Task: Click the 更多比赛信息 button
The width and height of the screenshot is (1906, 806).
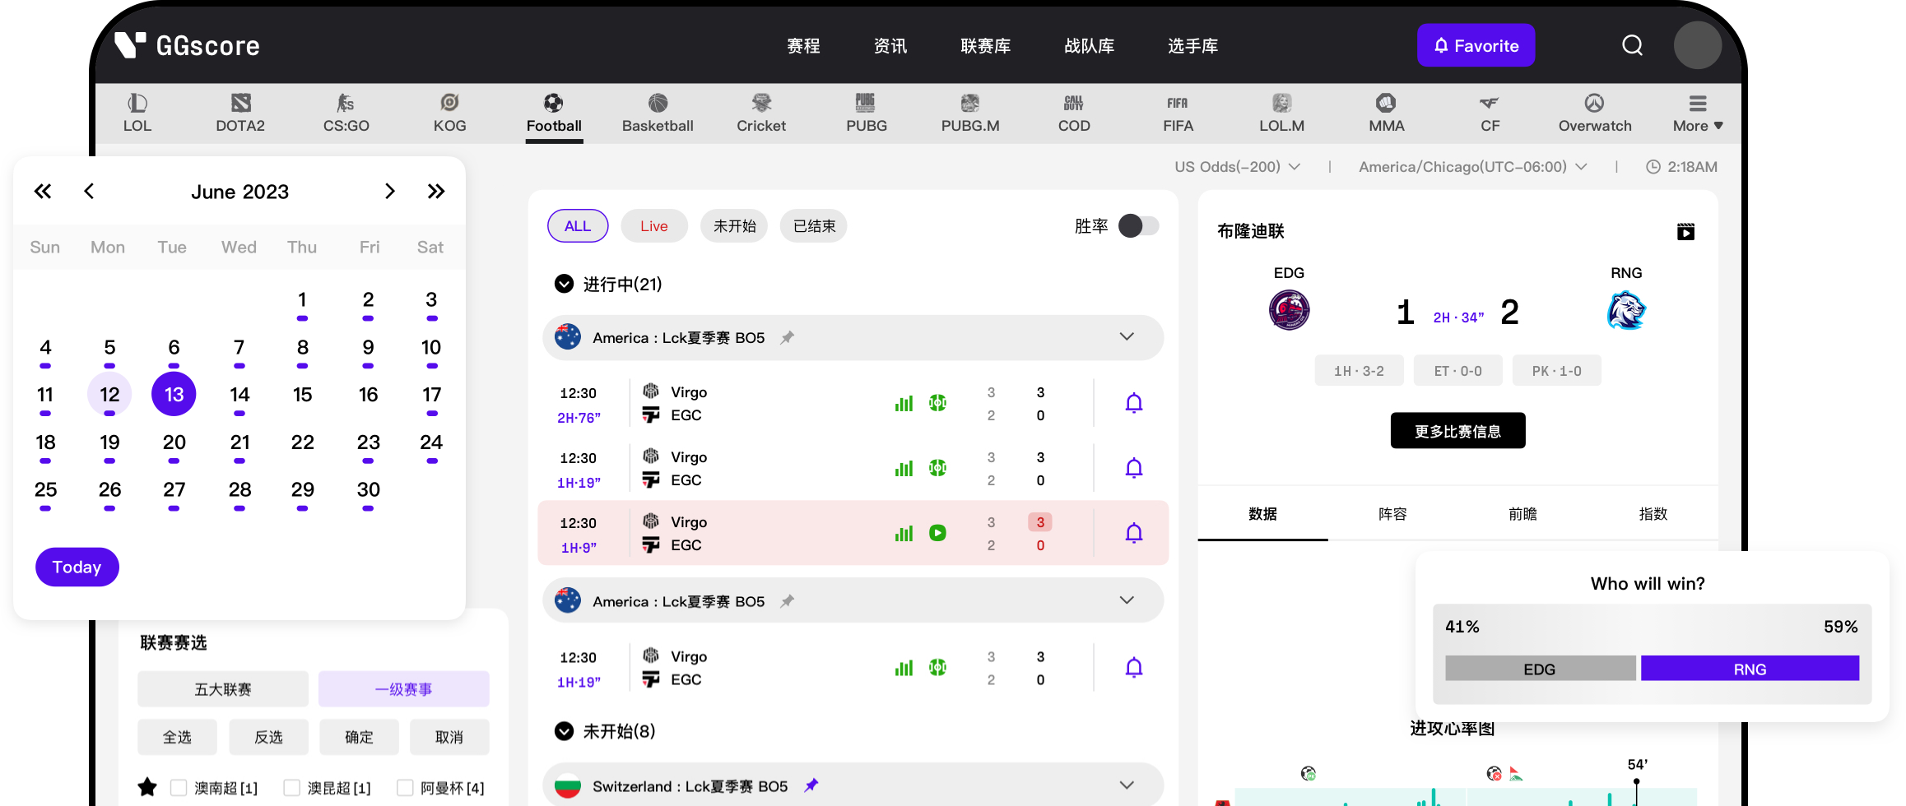Action: [1457, 431]
